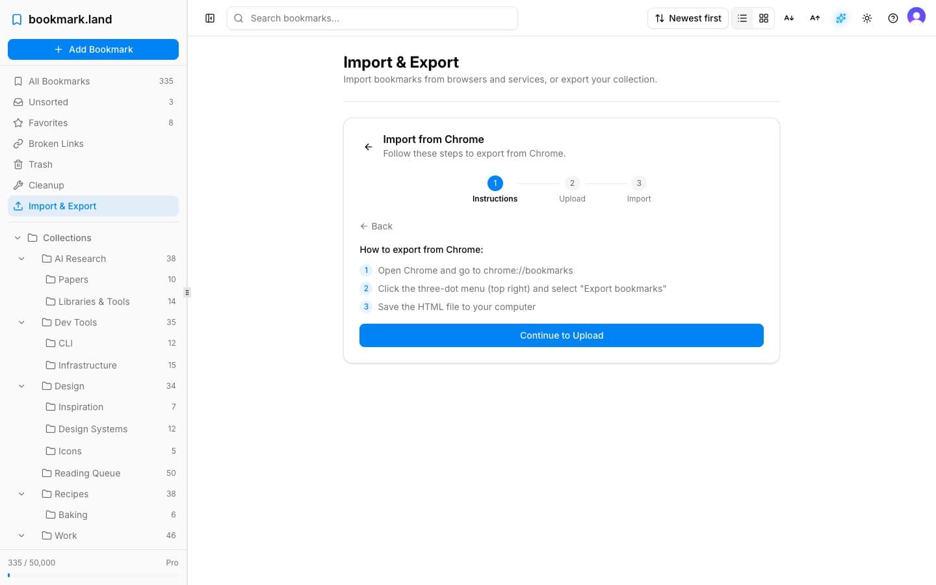Collapse the Dev Tools collection chevron
Viewport: 936px width, 585px height.
point(21,322)
